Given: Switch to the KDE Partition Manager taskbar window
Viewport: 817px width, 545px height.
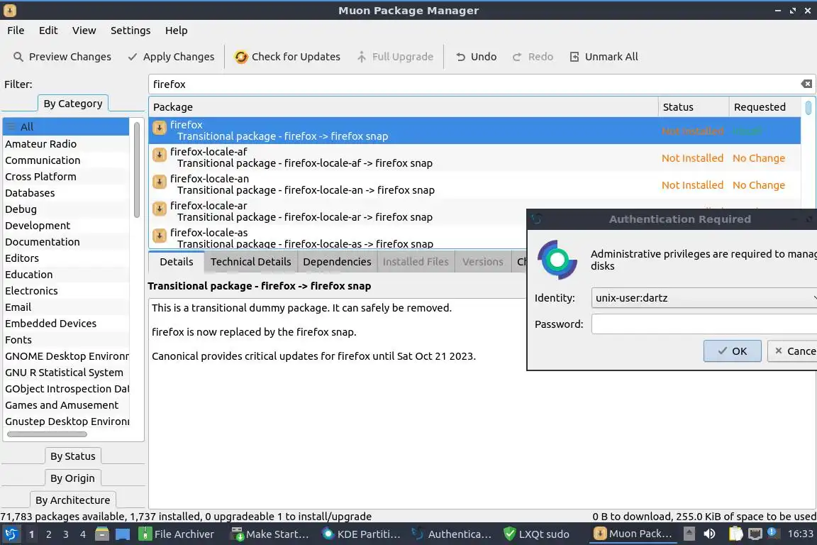Looking at the screenshot, I should (x=362, y=534).
